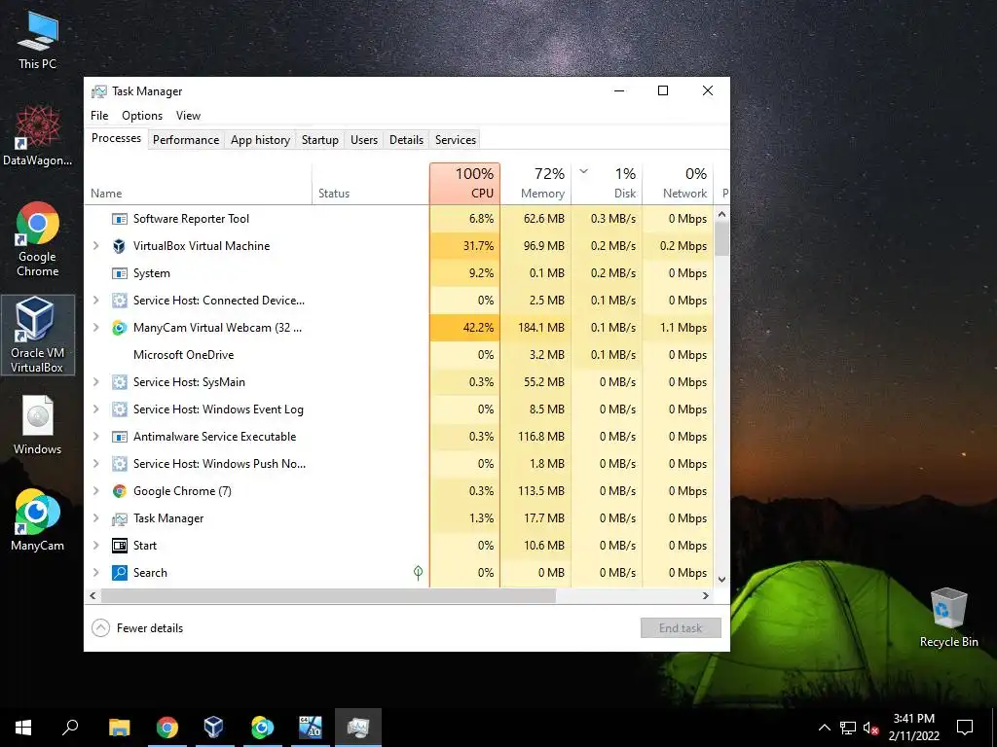This screenshot has width=997, height=747.
Task: Sort by the Name column header
Action: pos(198,184)
